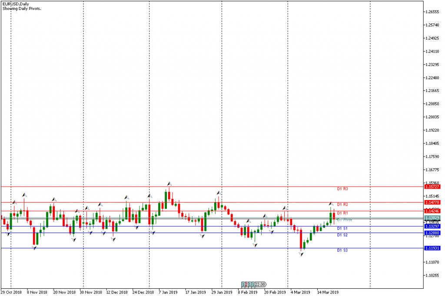445x297 pixels.
Task: Select the down fractal arrow below November 2018 low
Action: click(34, 248)
